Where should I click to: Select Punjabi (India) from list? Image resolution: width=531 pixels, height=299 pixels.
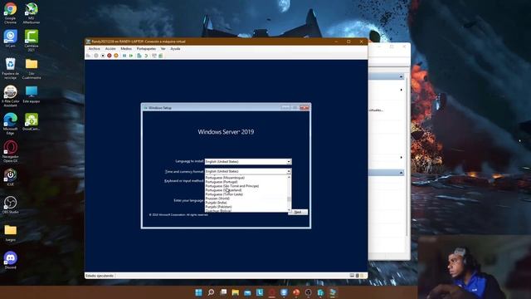[216, 203]
